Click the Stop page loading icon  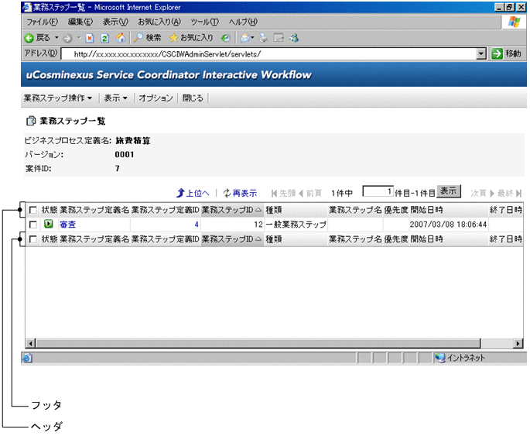tap(90, 38)
